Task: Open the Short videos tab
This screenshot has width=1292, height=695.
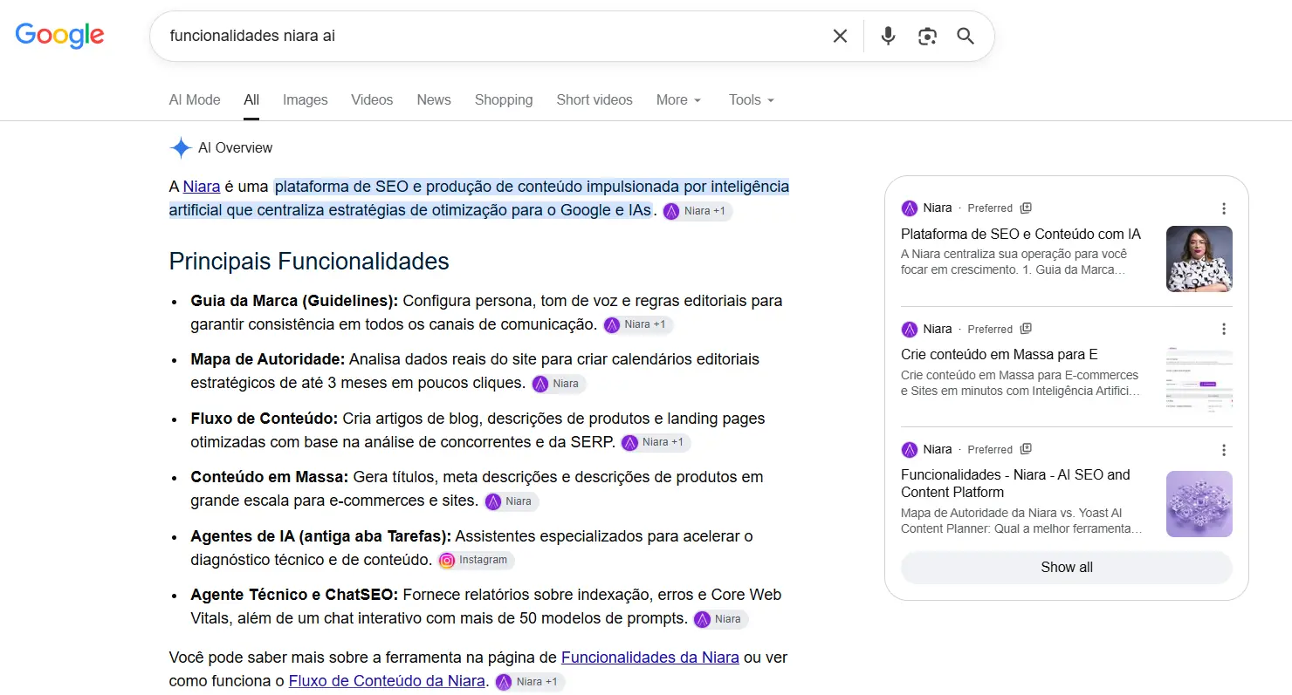Action: (594, 100)
